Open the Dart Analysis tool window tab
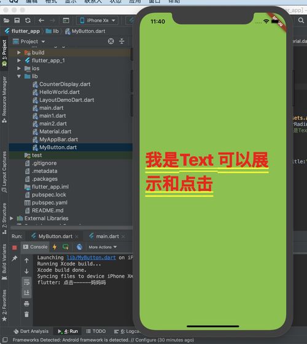 (x=31, y=331)
